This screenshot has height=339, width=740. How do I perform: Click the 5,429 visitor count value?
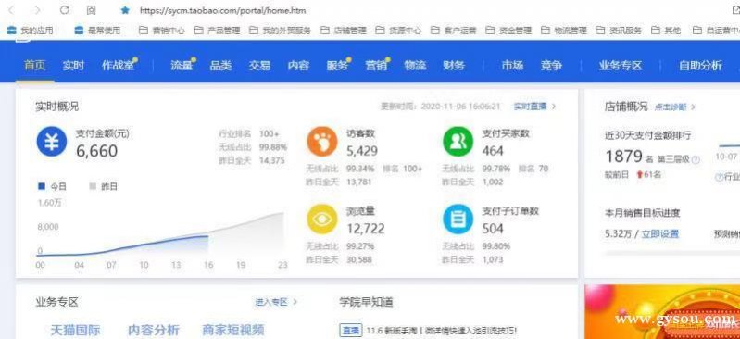click(362, 151)
